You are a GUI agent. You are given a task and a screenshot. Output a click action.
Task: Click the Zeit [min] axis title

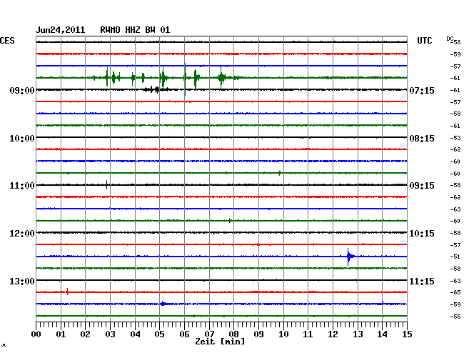[220, 342]
